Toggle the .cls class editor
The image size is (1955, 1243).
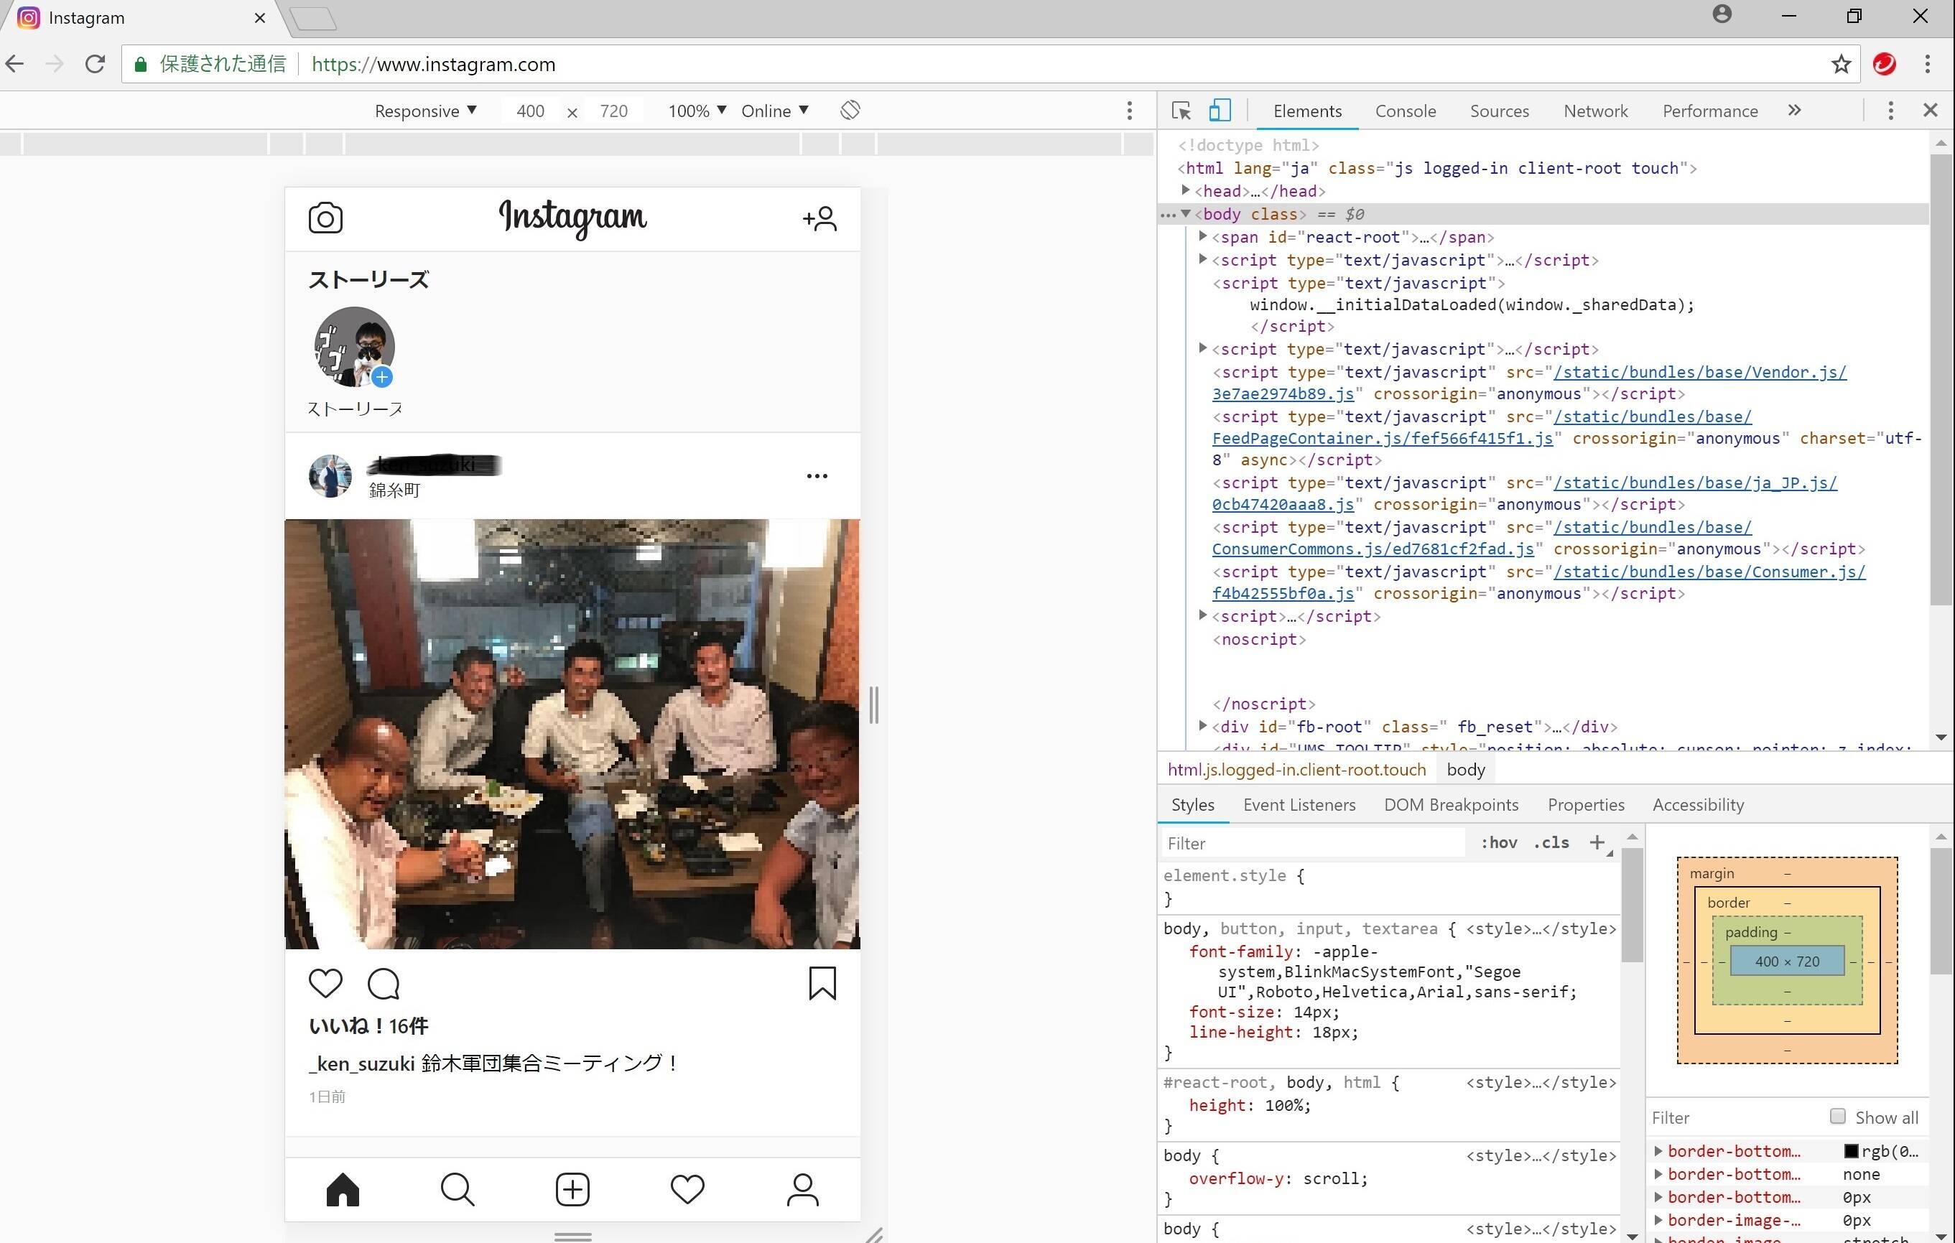[1551, 843]
